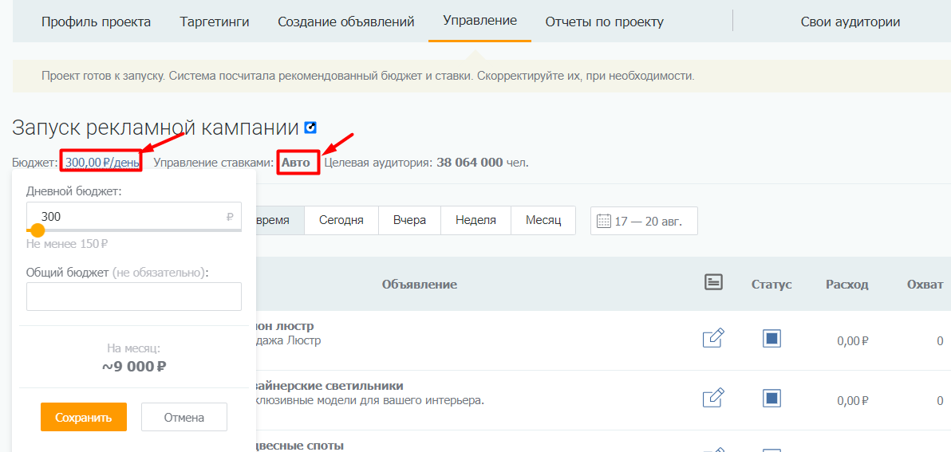Go to Свои аудитории section
The width and height of the screenshot is (951, 452).
tap(850, 22)
